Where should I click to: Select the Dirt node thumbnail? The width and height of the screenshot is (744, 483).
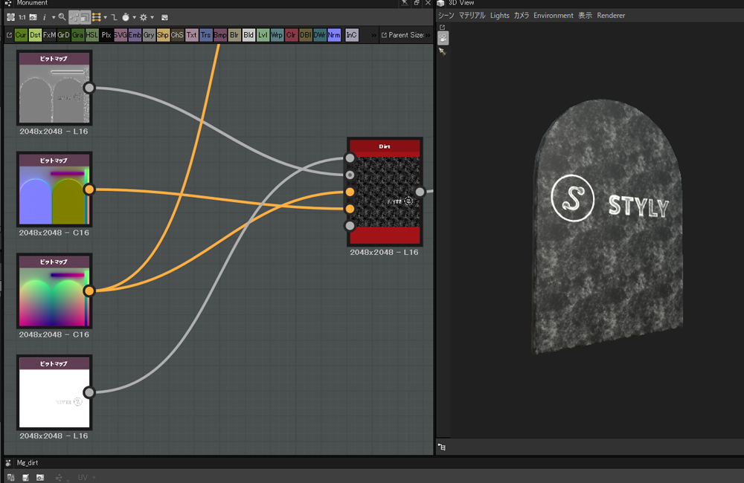point(385,192)
